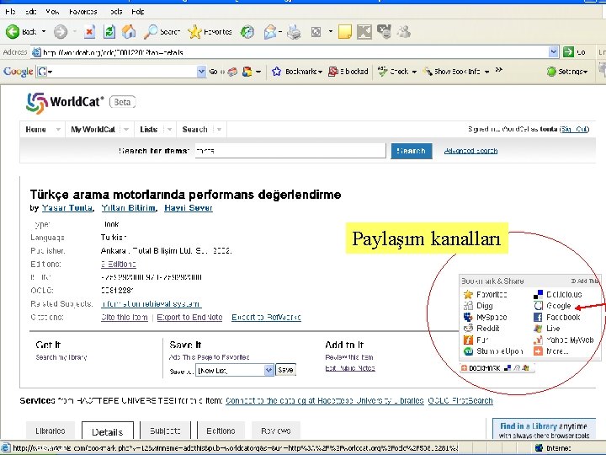Open Google toolbar Settings
Image resolution: width=606 pixels, height=455 pixels.
pyautogui.click(x=567, y=72)
